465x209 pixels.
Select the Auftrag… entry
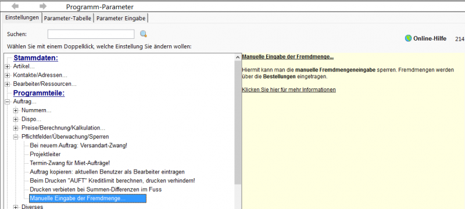(x=24, y=102)
